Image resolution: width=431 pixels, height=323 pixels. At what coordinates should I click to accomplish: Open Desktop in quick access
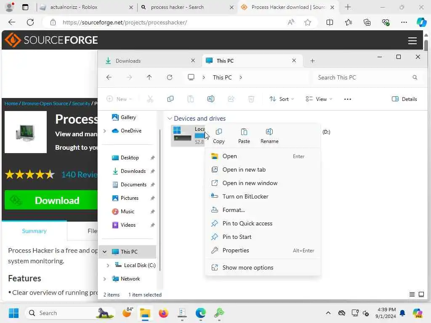pyautogui.click(x=130, y=158)
